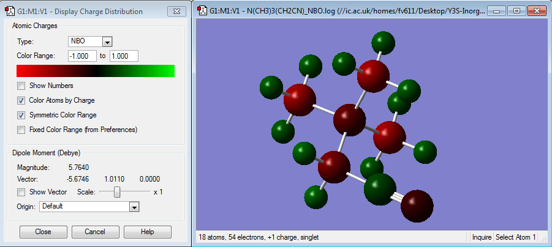Click the Inquire status bar entry
This screenshot has width=552, height=247.
(x=482, y=237)
